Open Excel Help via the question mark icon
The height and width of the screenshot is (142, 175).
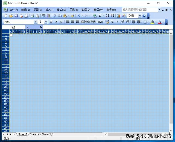144,16
